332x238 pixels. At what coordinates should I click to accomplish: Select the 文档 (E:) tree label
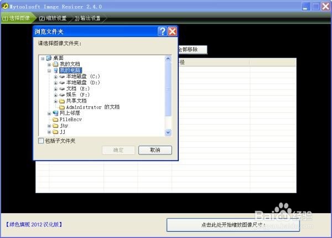coord(77,89)
